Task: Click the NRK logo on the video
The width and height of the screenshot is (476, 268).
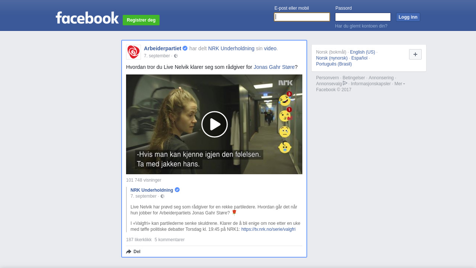Action: 286,83
